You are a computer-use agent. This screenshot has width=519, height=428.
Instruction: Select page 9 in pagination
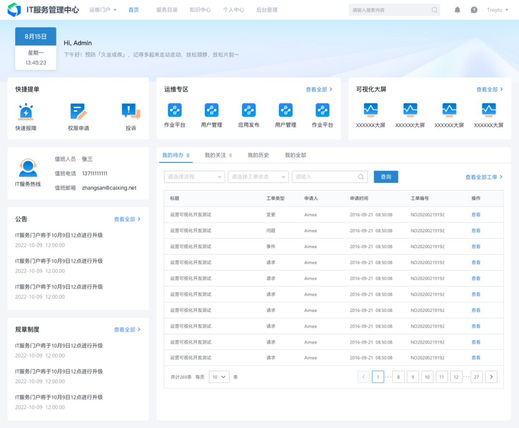coord(413,377)
